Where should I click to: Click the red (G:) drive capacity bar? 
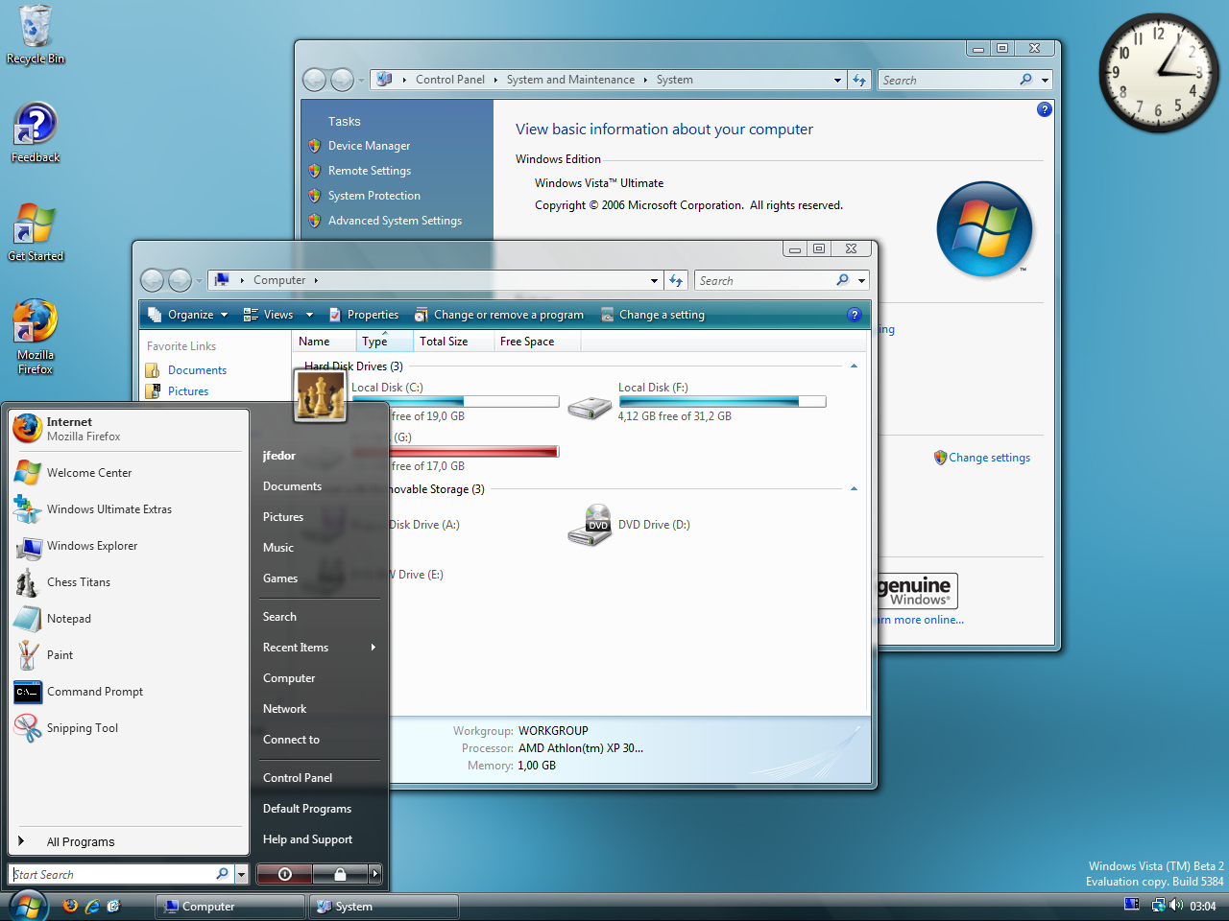click(x=455, y=452)
